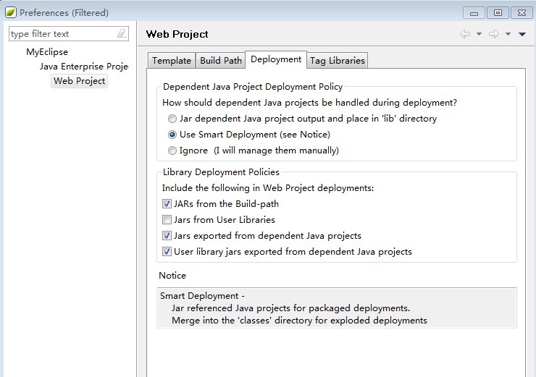The height and width of the screenshot is (377, 536).
Task: Select Web Project tree item
Action: click(x=79, y=81)
